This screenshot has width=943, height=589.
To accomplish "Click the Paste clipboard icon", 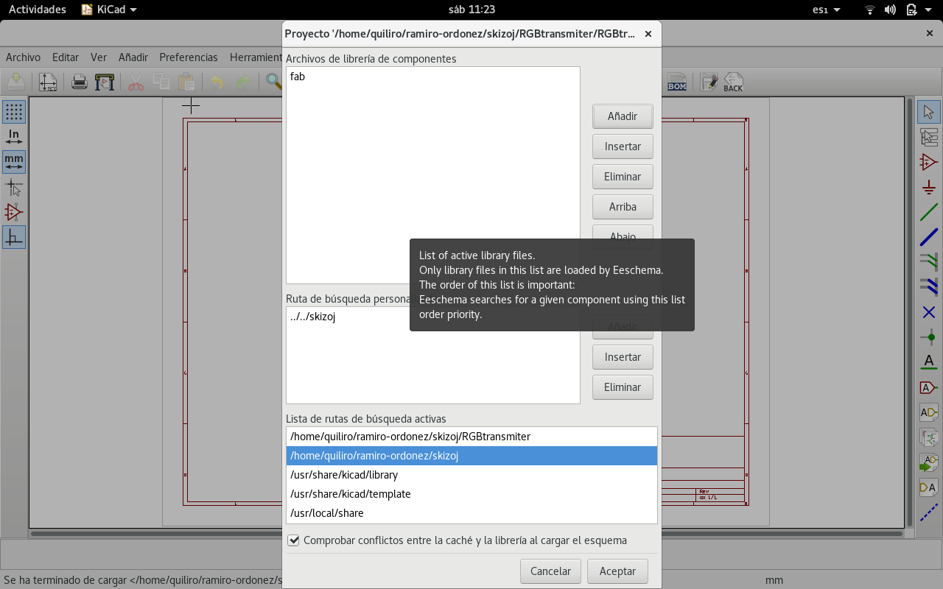I will click(x=186, y=82).
